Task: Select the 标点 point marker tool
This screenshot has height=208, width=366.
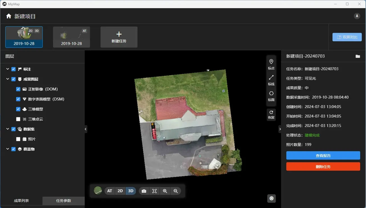Action: (x=271, y=64)
